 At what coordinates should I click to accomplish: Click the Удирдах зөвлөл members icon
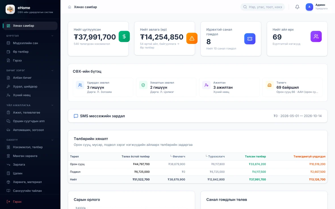click(x=80, y=85)
